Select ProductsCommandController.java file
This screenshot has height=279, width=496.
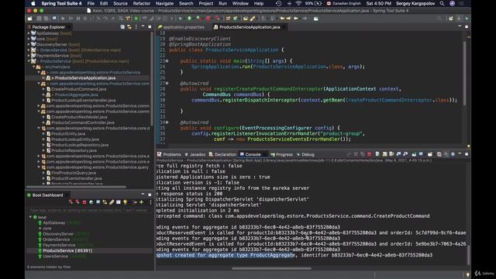coord(83,122)
